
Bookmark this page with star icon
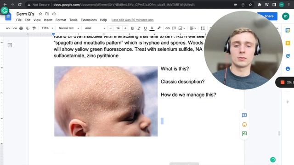pyautogui.click(x=250, y=5)
